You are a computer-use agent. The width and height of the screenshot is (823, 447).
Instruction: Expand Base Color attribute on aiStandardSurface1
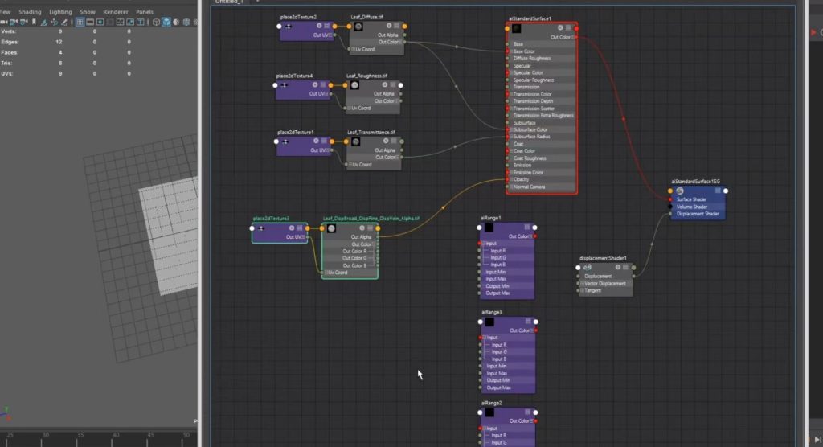511,51
